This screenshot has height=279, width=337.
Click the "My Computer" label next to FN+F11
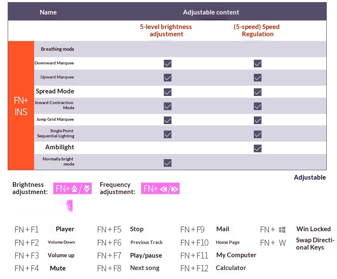pos(236,255)
